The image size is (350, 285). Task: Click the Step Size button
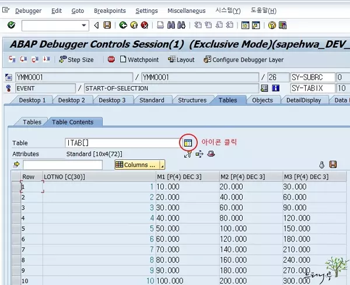[76, 59]
